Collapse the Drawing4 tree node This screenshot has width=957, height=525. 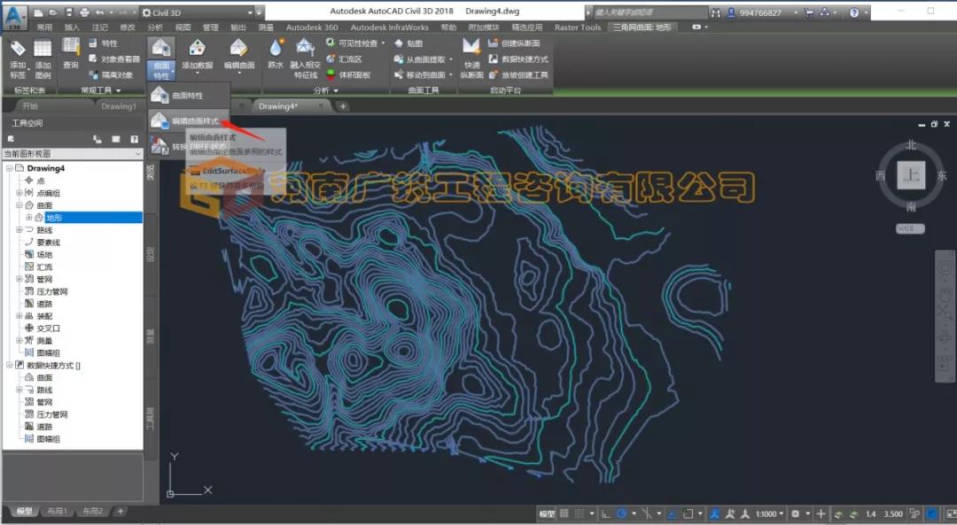point(9,168)
